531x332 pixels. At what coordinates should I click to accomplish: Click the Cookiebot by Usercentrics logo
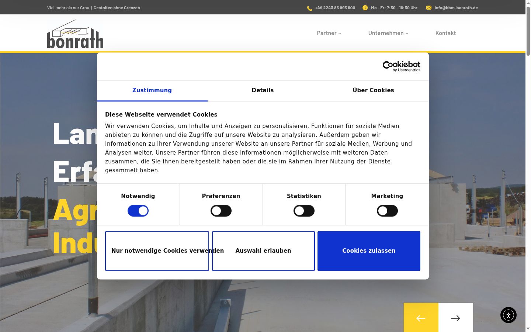pyautogui.click(x=402, y=66)
